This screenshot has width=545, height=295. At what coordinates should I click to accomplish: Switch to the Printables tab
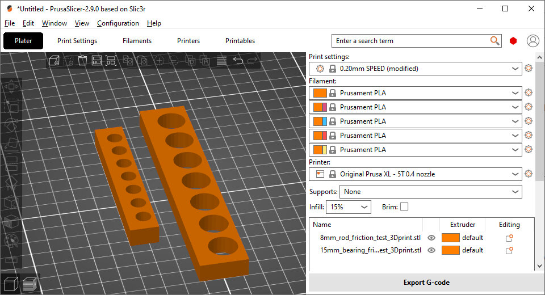pos(240,41)
